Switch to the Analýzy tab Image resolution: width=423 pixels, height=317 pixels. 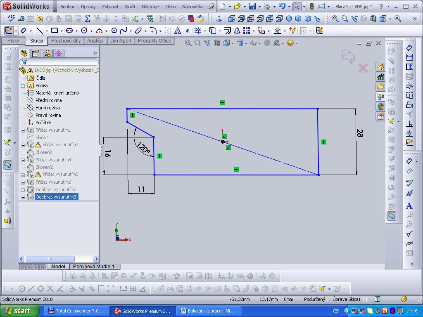[95, 41]
